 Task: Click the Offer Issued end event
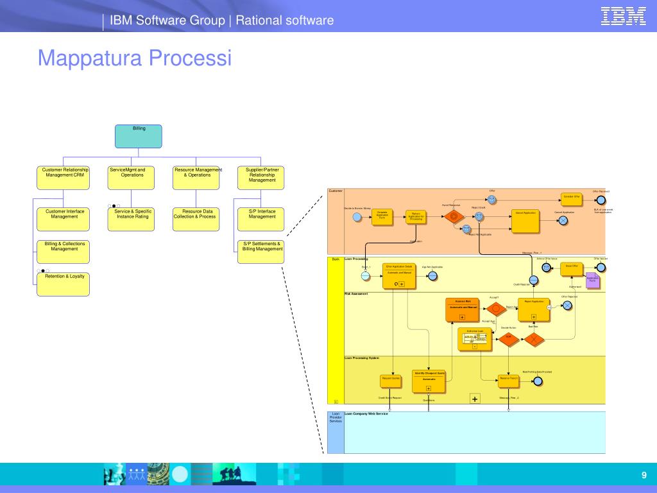[601, 268]
